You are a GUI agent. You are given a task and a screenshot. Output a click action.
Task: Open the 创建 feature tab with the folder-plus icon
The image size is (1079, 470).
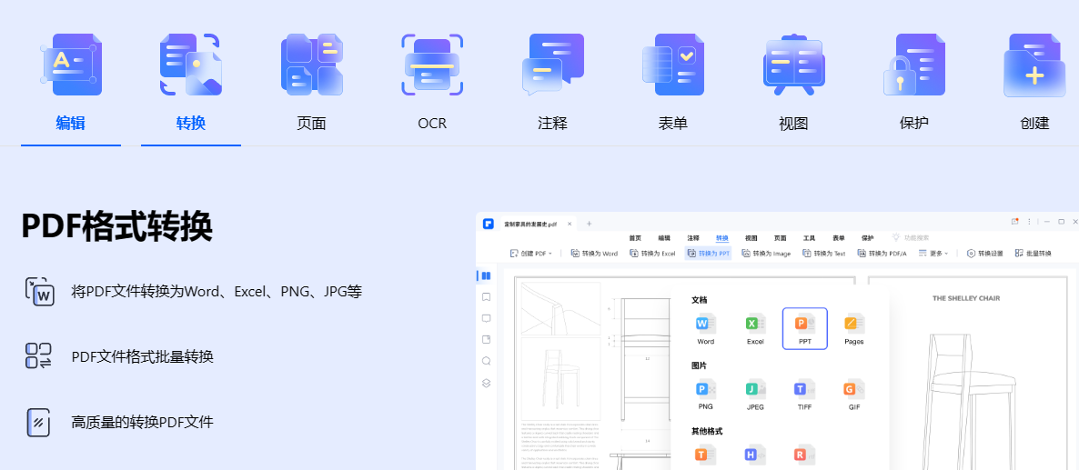(x=1034, y=83)
